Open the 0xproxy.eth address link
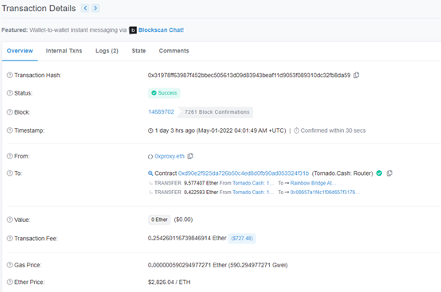Image resolution: width=441 pixels, height=292 pixels. (170, 156)
